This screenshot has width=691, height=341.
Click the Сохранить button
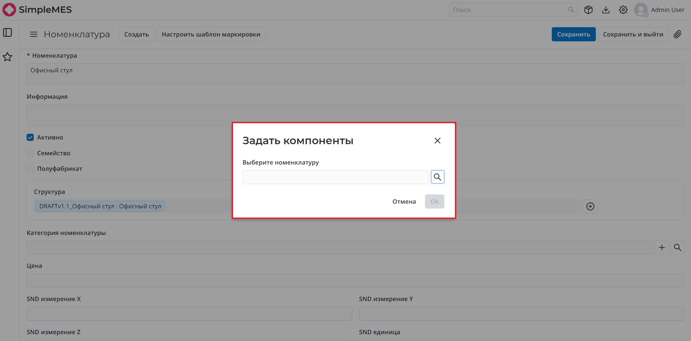click(x=574, y=34)
